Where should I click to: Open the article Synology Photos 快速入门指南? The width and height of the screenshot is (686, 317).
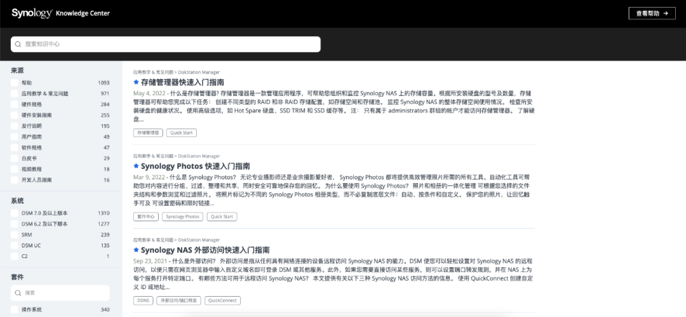[x=196, y=166]
